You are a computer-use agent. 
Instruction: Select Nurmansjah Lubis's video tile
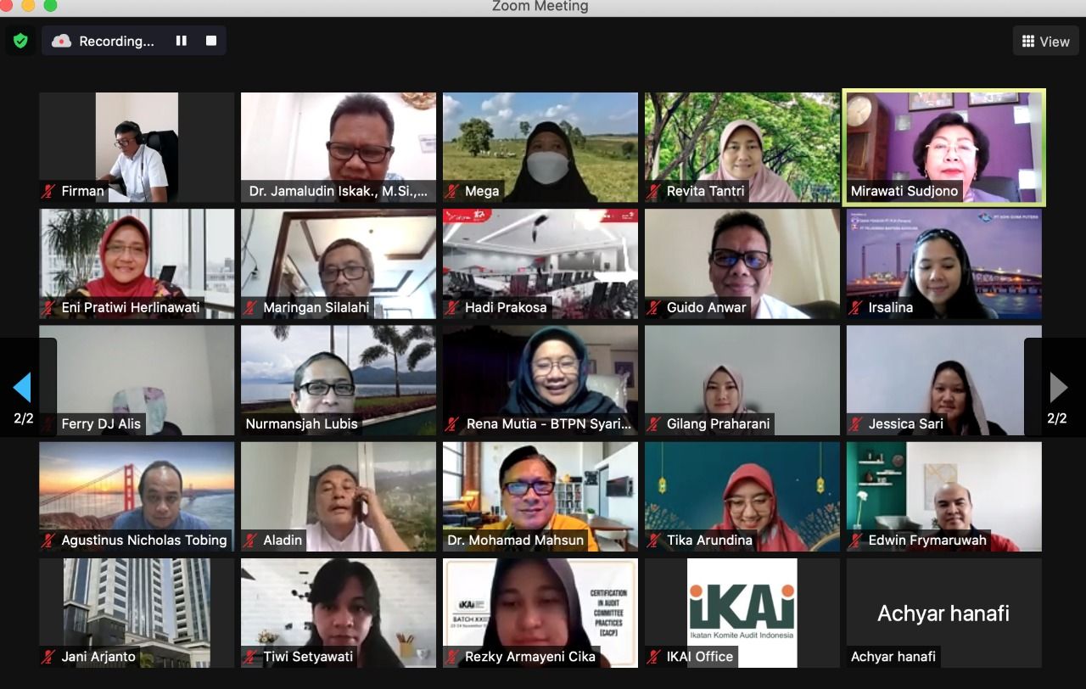click(339, 379)
